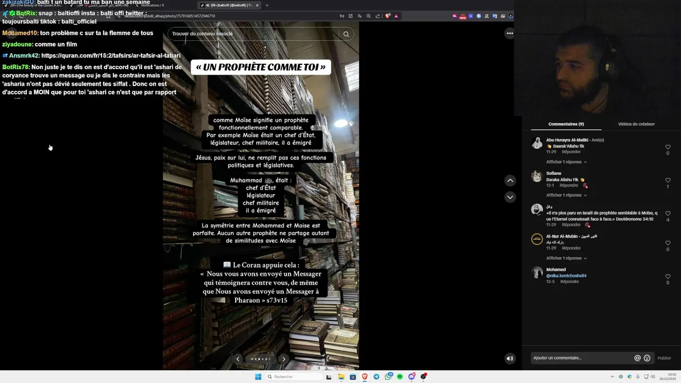Like Mohamed's comment with heart
Screen dimensions: 681x383
pos(668,277)
